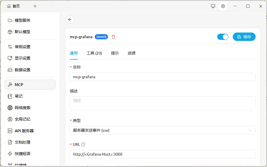Open the settings gear icon in title bar
The image size is (267, 167).
click(223, 6)
